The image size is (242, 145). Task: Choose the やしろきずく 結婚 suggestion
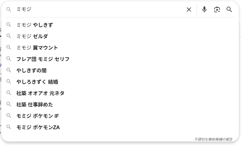click(x=37, y=82)
